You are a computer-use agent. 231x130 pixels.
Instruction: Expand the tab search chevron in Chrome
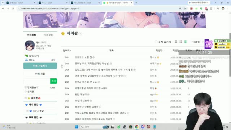pyautogui.click(x=3, y=3)
